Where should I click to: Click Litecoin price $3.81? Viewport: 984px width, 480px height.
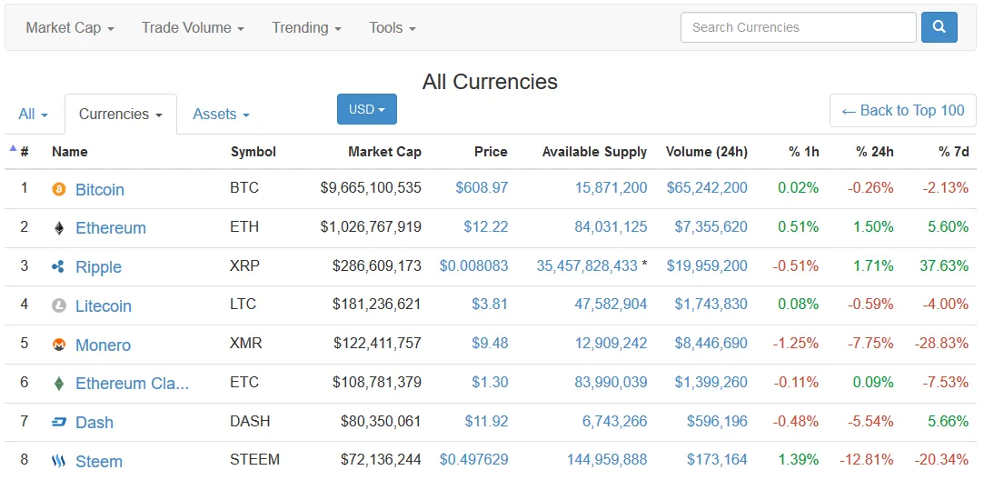[x=490, y=305]
